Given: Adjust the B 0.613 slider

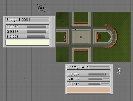Looking at the screenshot, I should click(88, 84).
